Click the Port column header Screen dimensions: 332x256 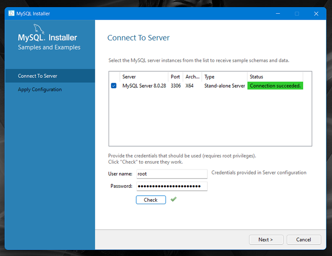pyautogui.click(x=176, y=77)
